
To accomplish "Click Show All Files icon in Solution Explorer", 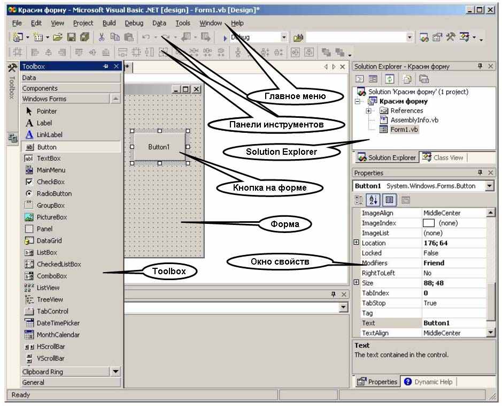I will tap(407, 79).
